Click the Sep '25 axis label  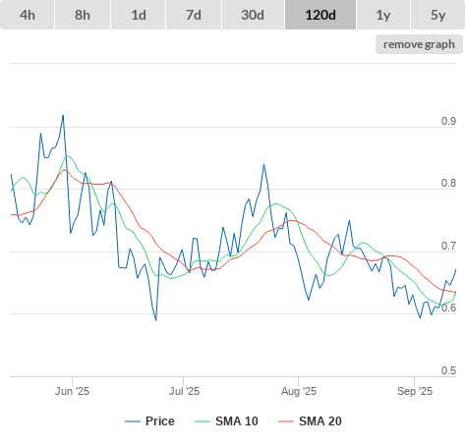pyautogui.click(x=415, y=391)
